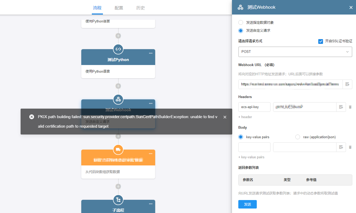The image size is (356, 213).
Task: Select the 发送指定数据对象 radio option
Action: (x=241, y=22)
